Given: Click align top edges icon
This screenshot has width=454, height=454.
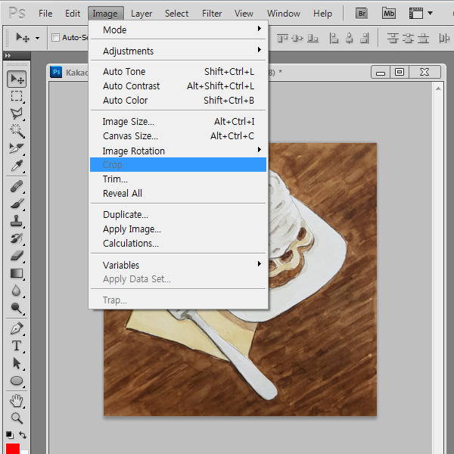Looking at the screenshot, I should coord(282,38).
